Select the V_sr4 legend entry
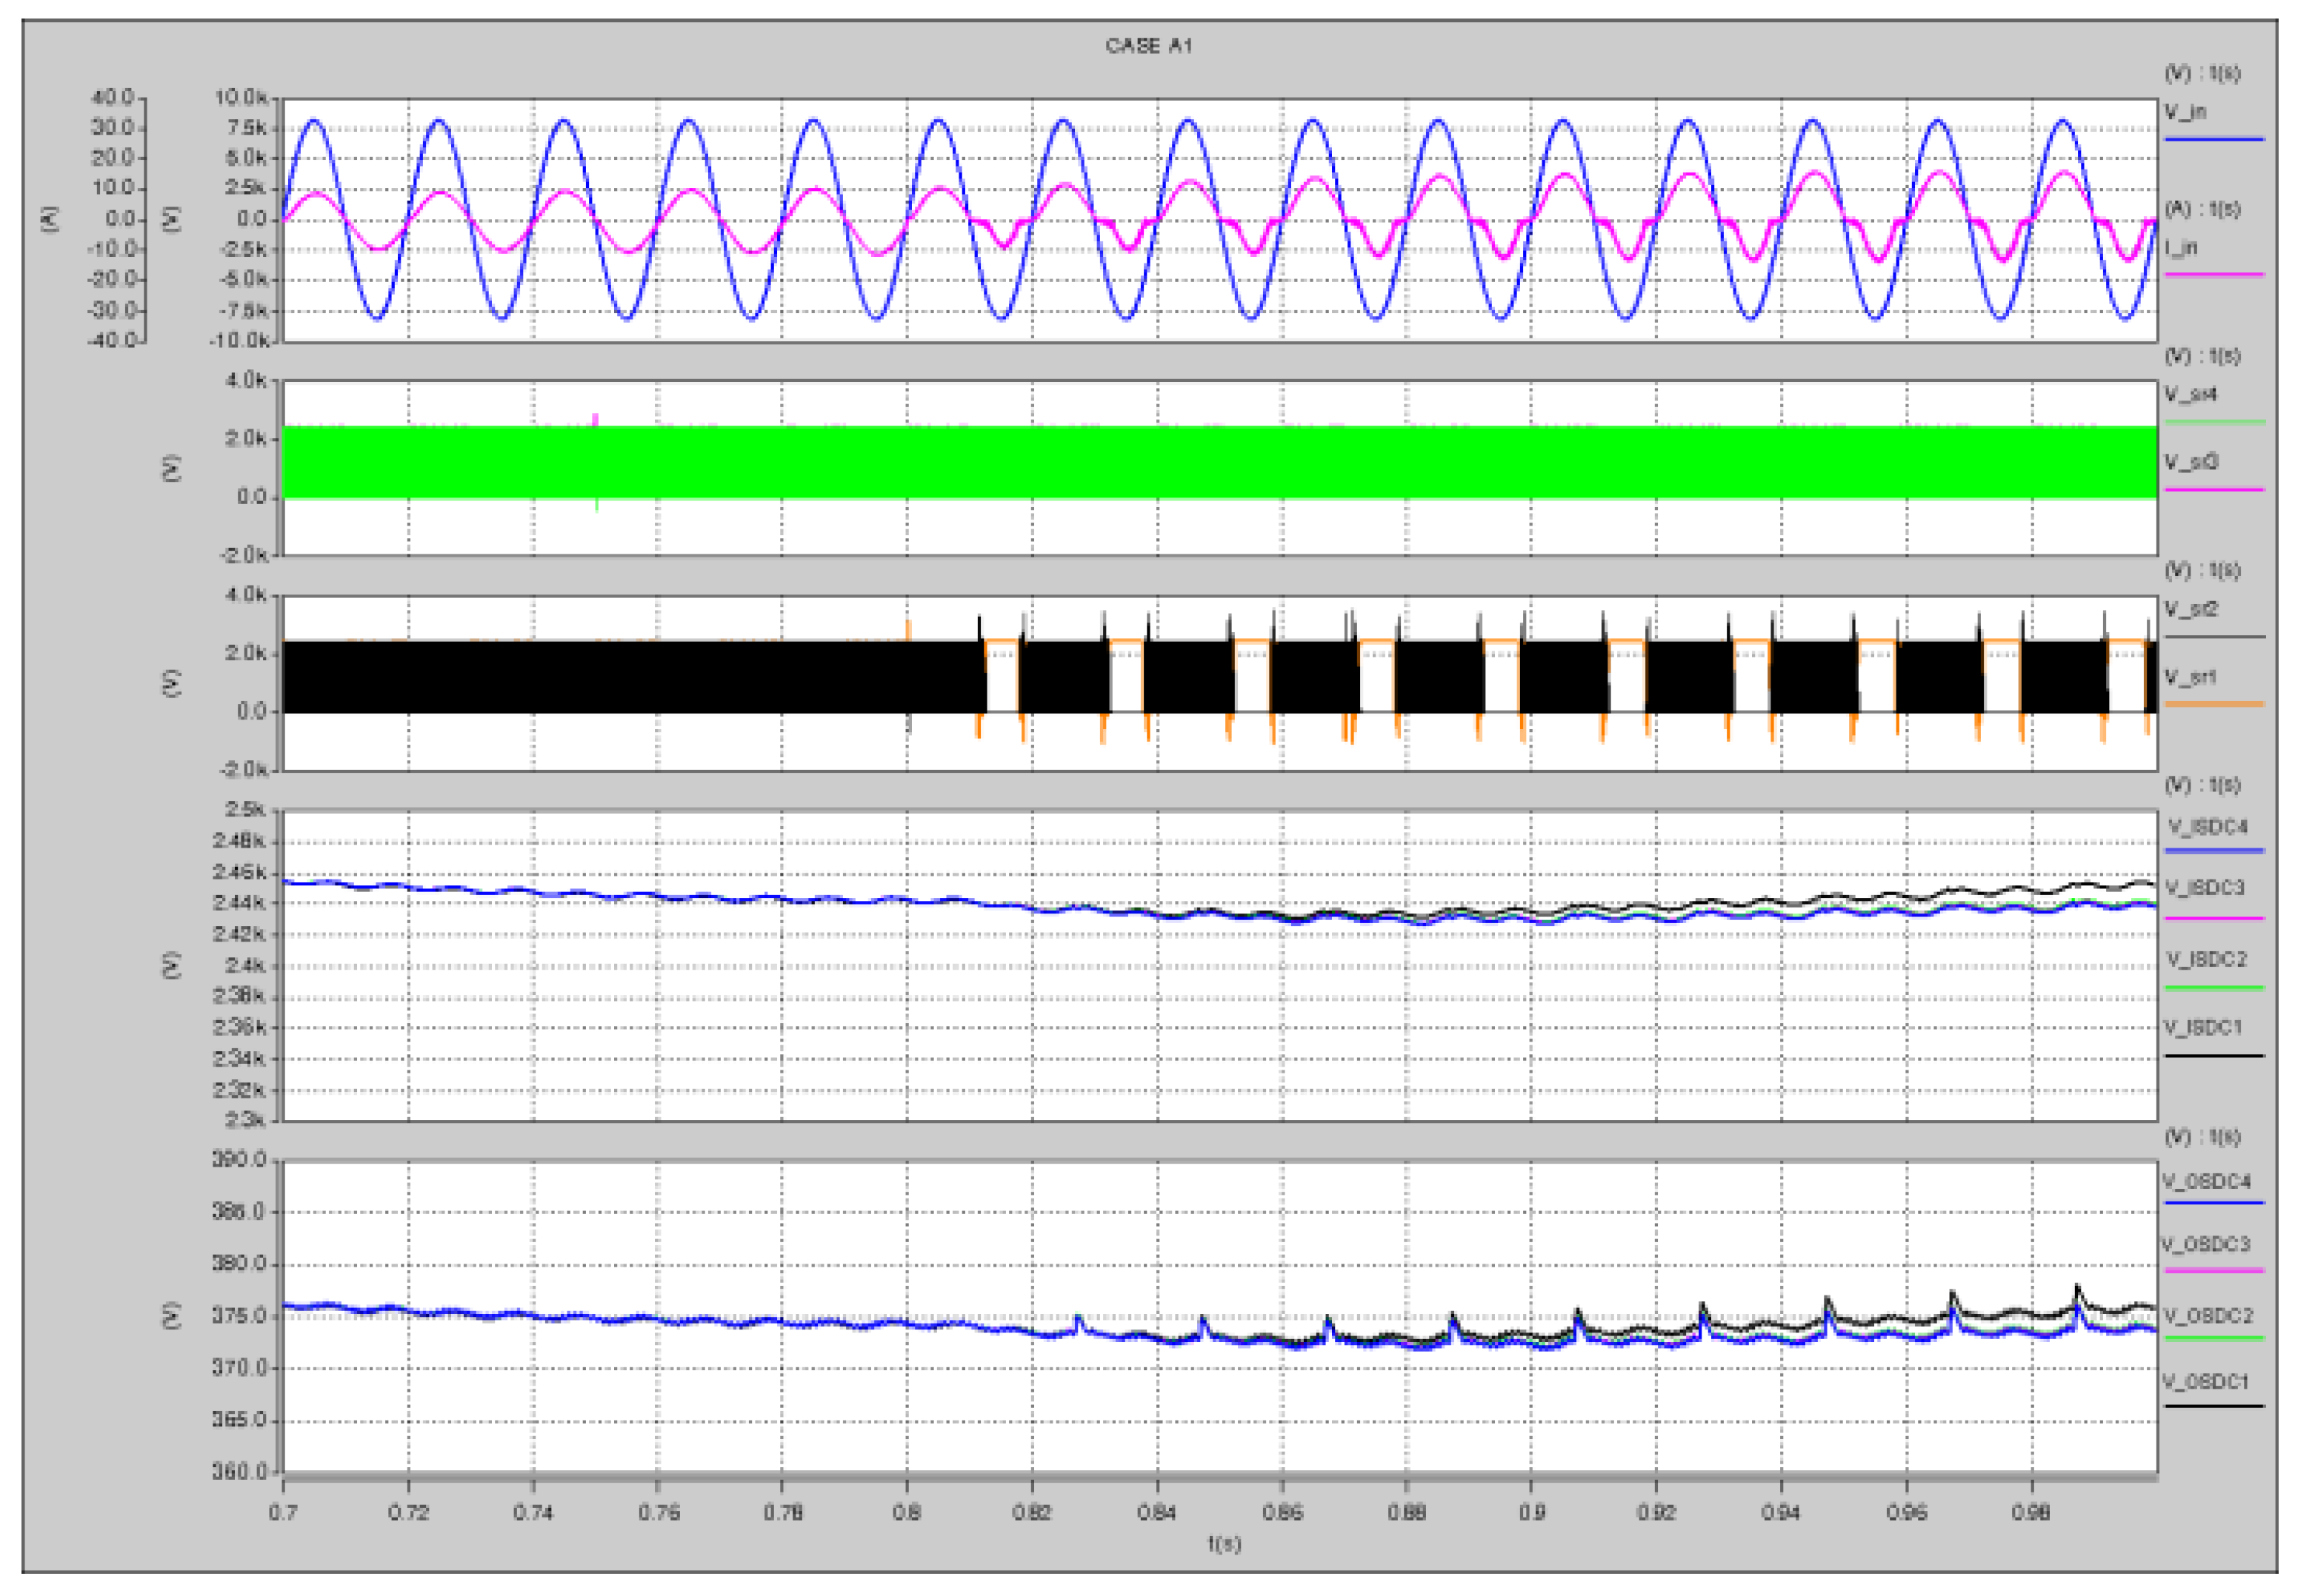This screenshot has height=1596, width=2312. pyautogui.click(x=2191, y=394)
